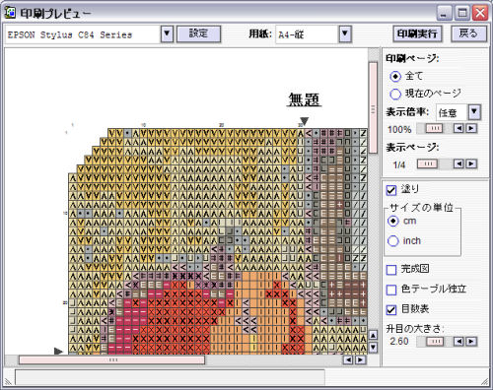Go to previous page with 表示ページ left arrow
493x390 pixels.
(x=458, y=163)
